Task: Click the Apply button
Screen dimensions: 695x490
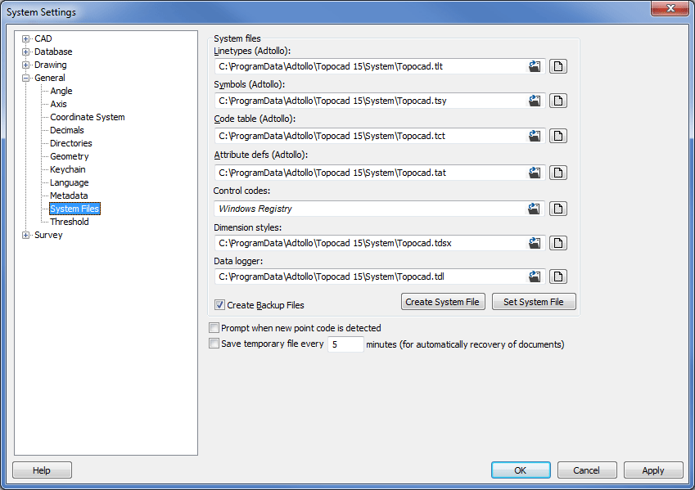Action: click(x=652, y=470)
